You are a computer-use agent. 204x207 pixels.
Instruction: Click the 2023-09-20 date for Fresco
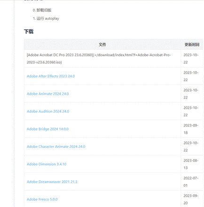(191, 199)
